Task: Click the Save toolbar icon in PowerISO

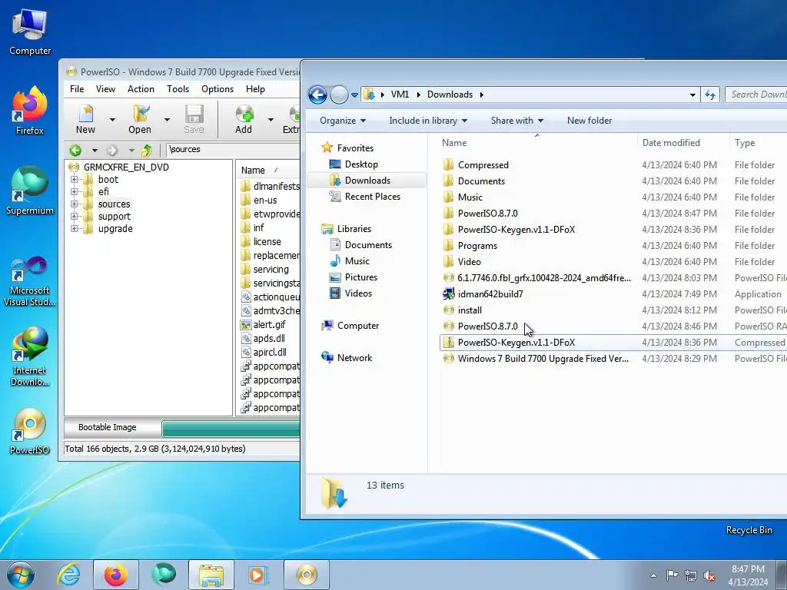Action: 194,119
